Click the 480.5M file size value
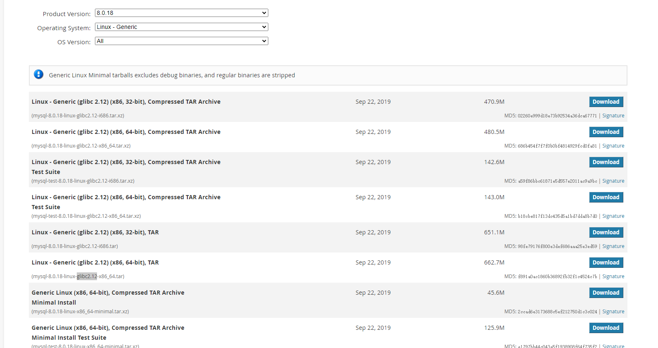The image size is (658, 348). point(494,132)
